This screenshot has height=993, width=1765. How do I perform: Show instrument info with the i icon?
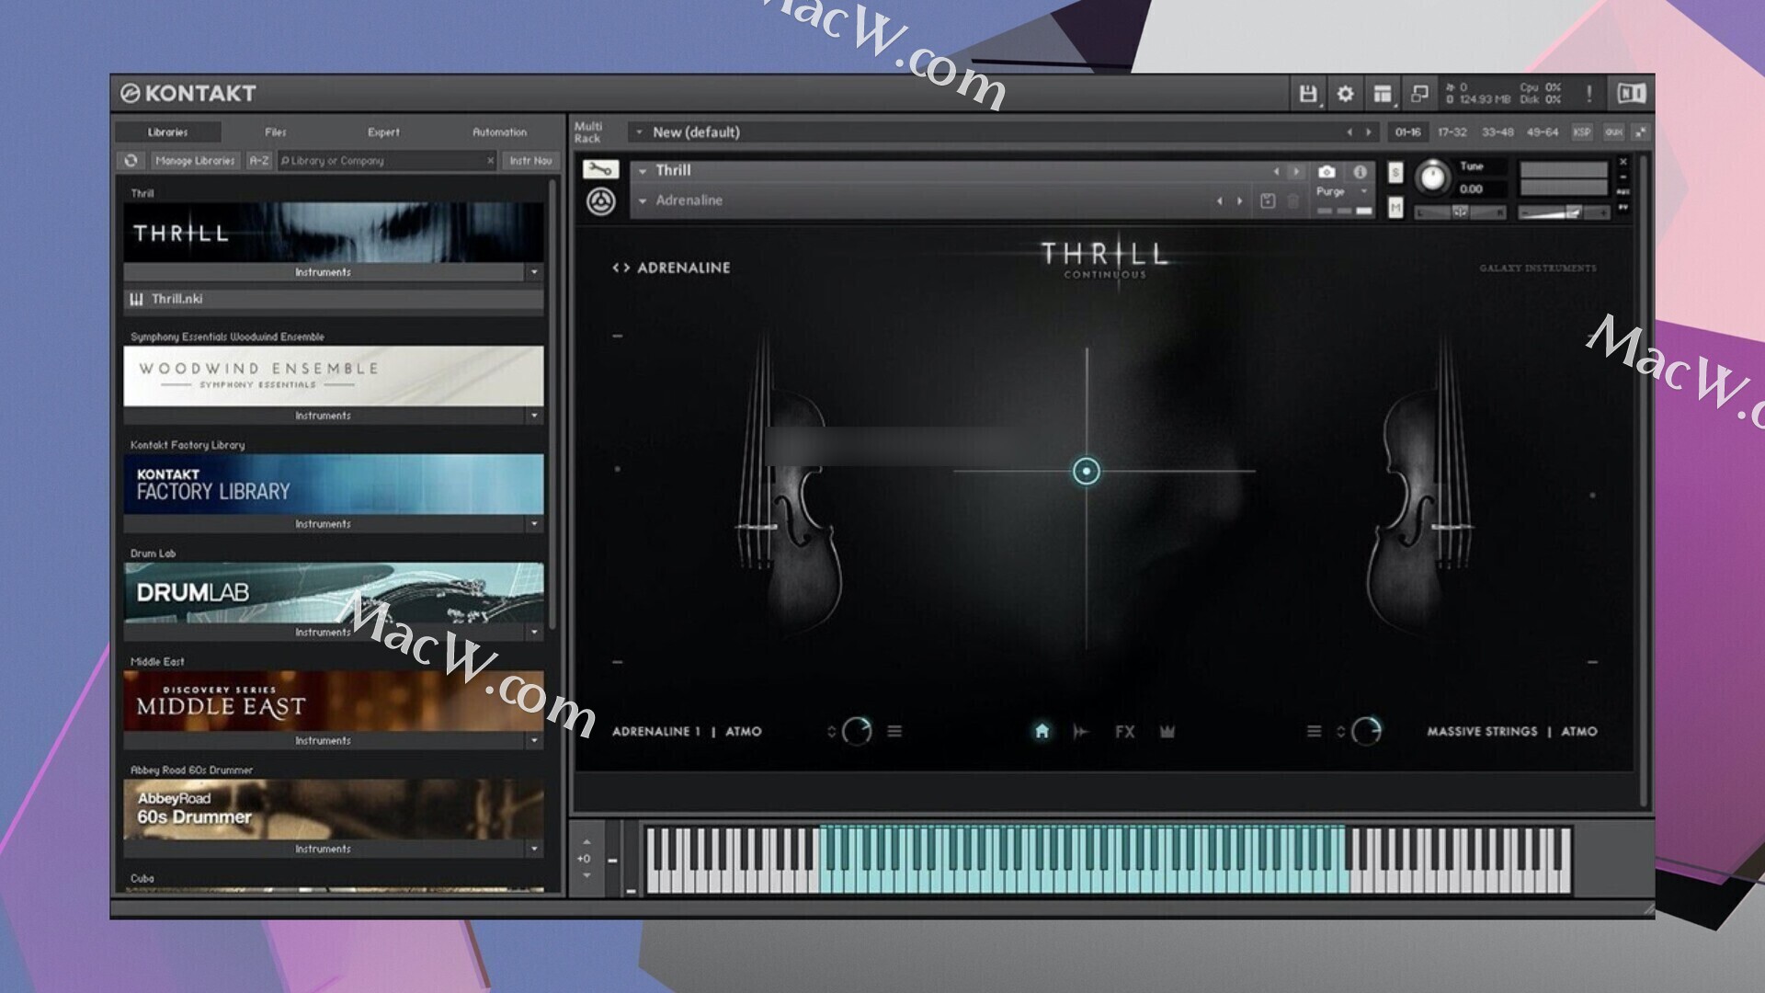tap(1360, 172)
